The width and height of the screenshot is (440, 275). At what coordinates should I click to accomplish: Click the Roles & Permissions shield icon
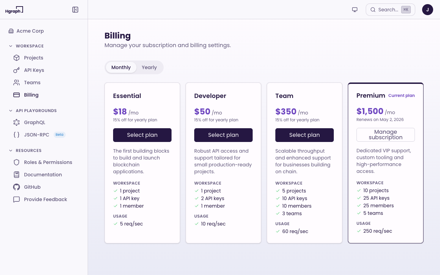(16, 162)
